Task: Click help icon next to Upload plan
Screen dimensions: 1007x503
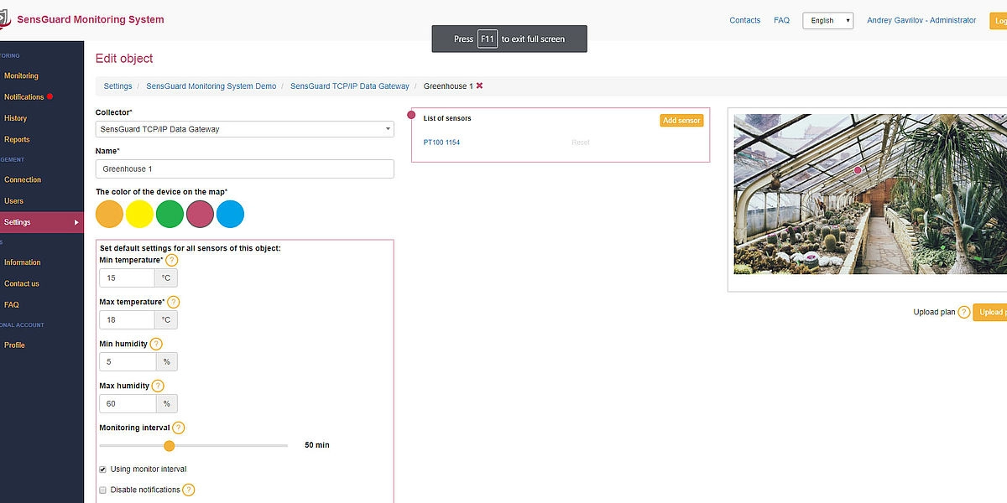Action: [x=963, y=312]
